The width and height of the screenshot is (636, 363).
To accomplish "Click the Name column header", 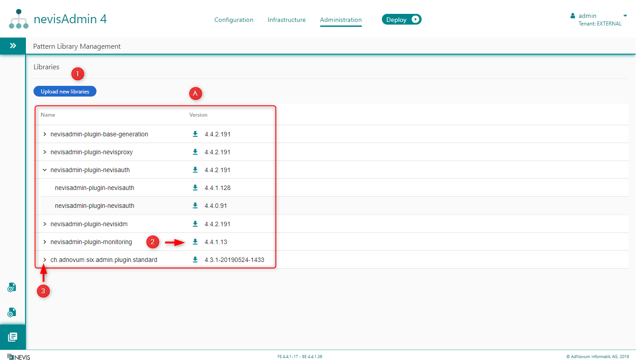I will (48, 115).
